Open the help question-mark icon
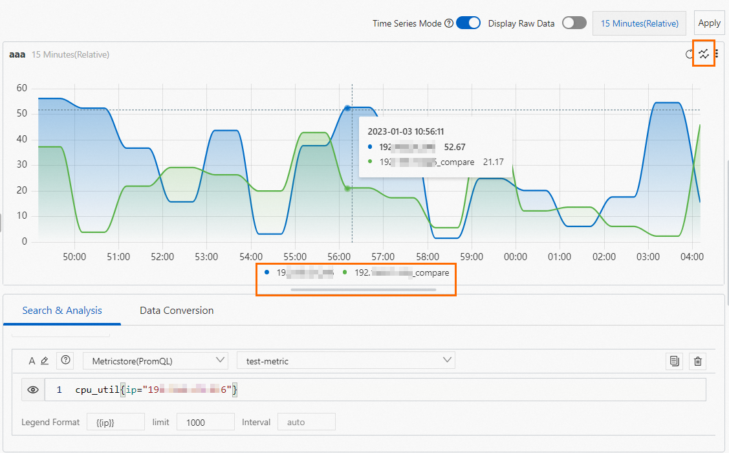The height and width of the screenshot is (453, 729). tap(65, 360)
